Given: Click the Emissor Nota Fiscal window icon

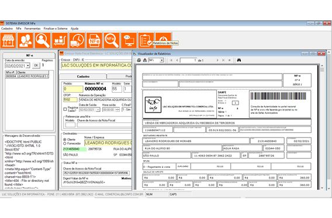Looking at the screenshot, I should (x=61, y=54).
